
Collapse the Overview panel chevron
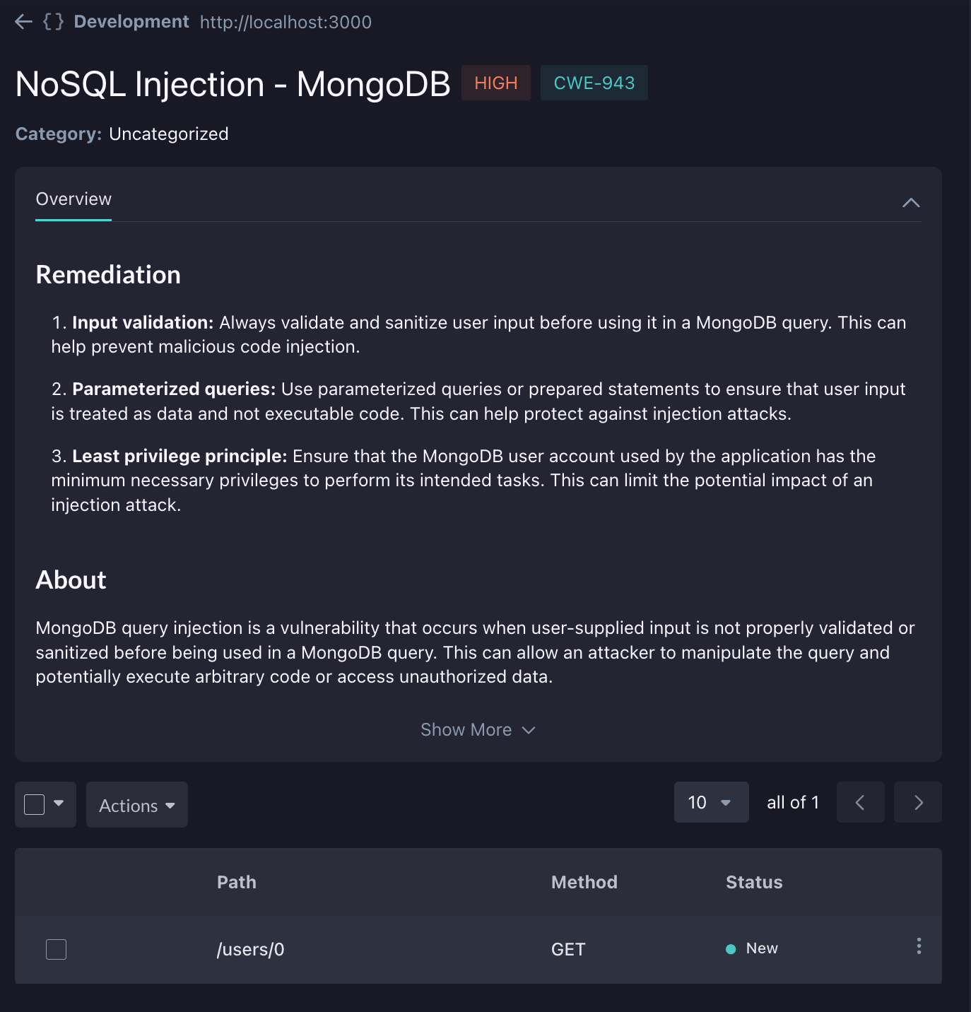tap(911, 203)
